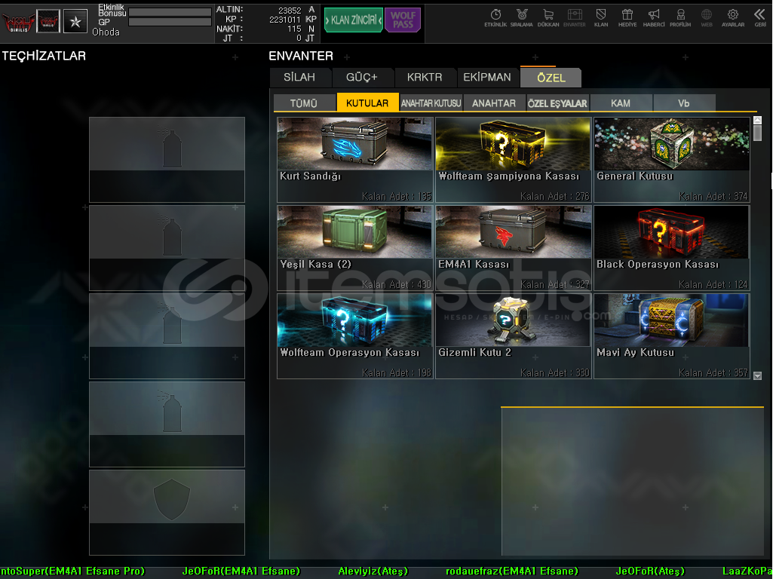Screen dimensions: 773x579
Task: Click the NAKİT value 115
Action: coord(294,29)
